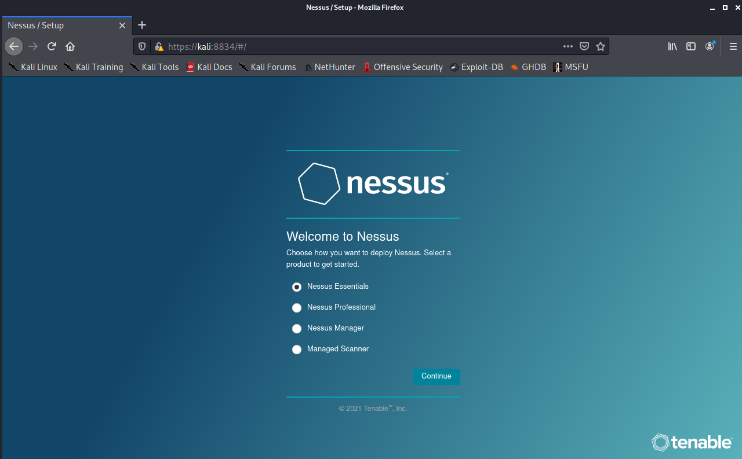Toggle the browser sidebar icon

coord(690,46)
